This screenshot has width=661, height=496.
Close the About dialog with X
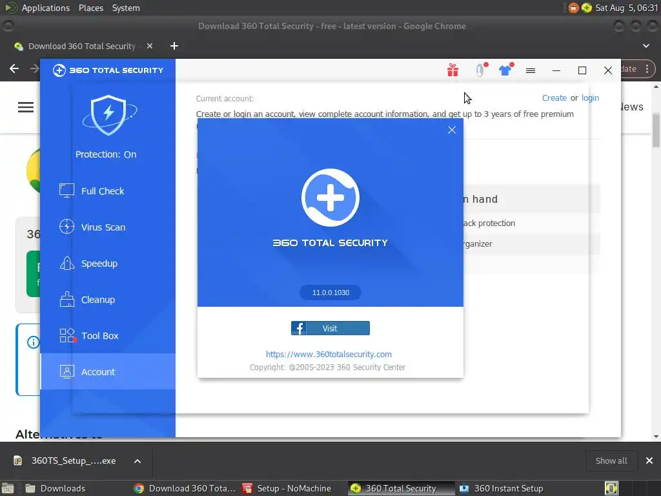[452, 130]
